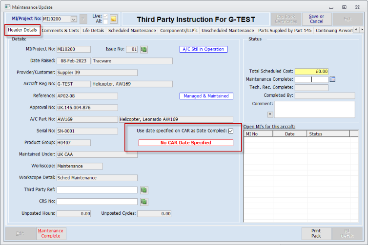Click the green icon next to CRS No
368x245 pixels.
(144, 202)
